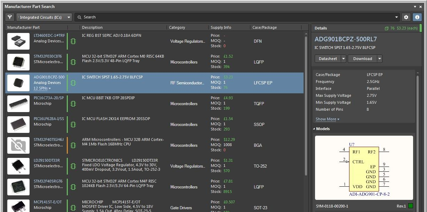The width and height of the screenshot is (427, 212).
Task: Click the PIC16C73A-20/SP DIP package thumbnail
Action: point(18,104)
